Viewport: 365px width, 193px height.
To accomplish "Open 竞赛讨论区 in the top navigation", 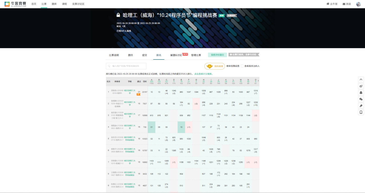I will (x=78, y=4).
